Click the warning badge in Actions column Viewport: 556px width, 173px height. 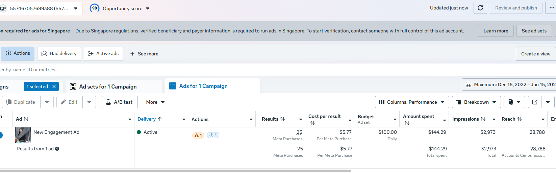pyautogui.click(x=198, y=135)
